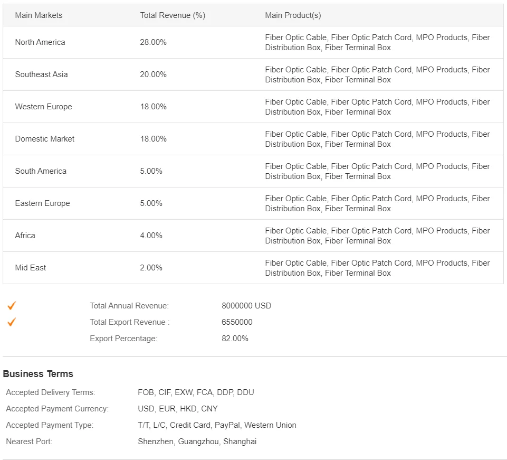Screen dimensions: 507x460
Task: Click the 6550000 export revenue value
Action: [237, 322]
